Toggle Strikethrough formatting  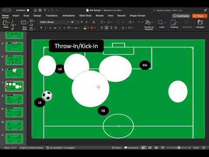pyautogui.click(x=55, y=27)
